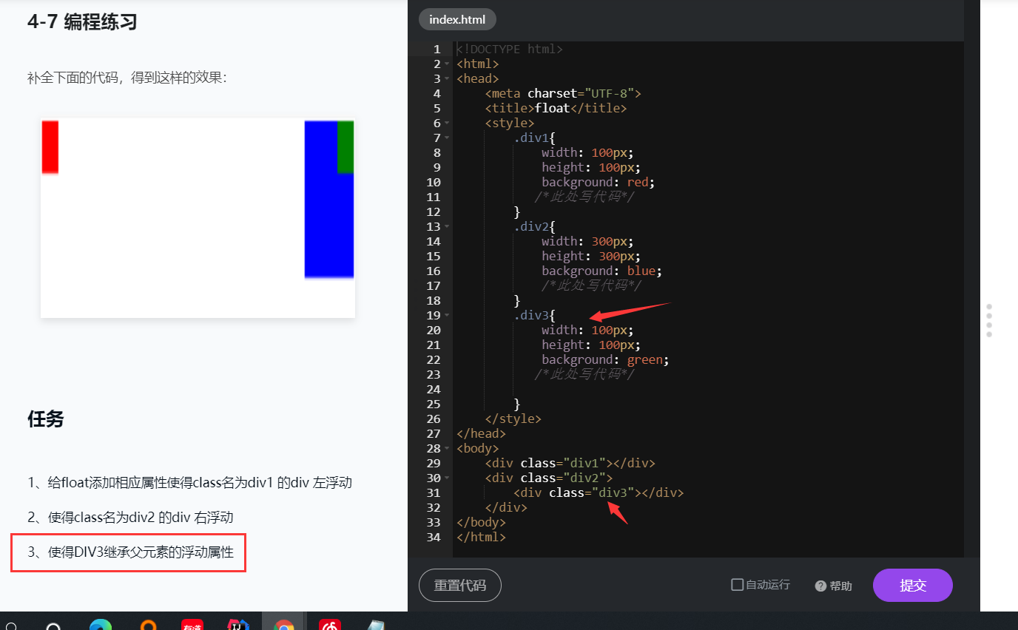Submit code with the 提交 button

(913, 586)
